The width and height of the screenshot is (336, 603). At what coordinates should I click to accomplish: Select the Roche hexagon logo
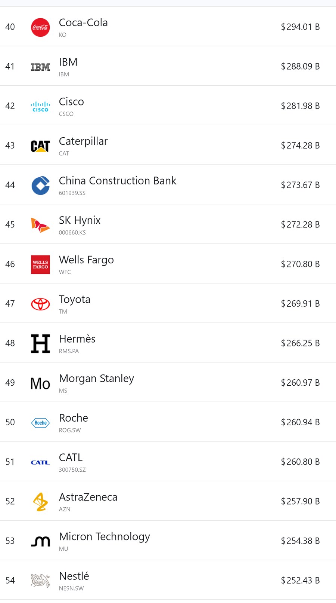click(x=40, y=423)
